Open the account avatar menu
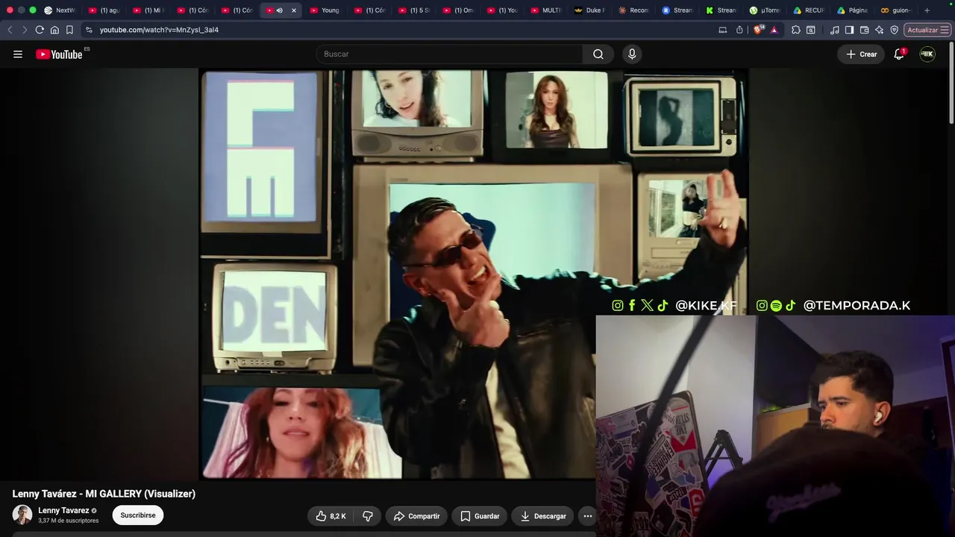This screenshot has width=955, height=537. (927, 54)
